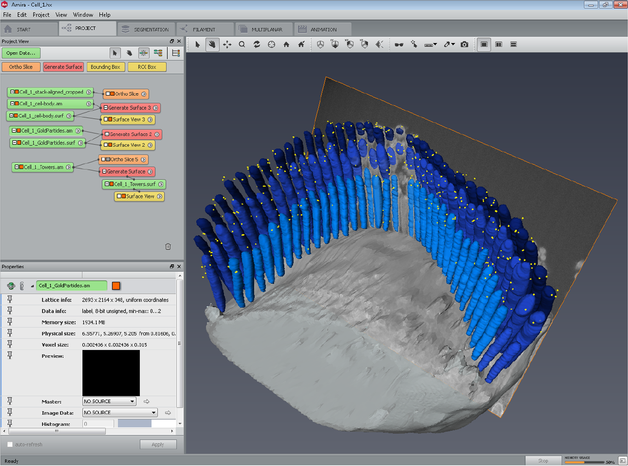Open the Image Data dropdown

120,413
